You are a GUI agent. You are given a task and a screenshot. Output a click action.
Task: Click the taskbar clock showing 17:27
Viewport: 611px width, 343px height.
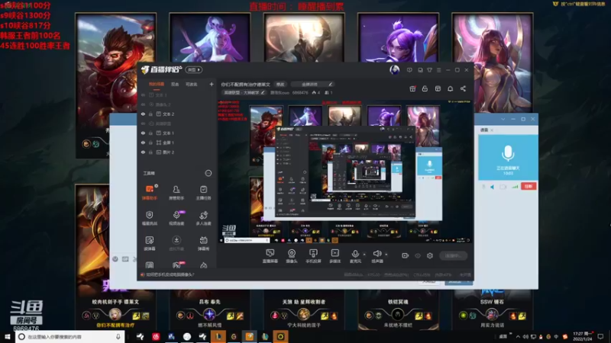[x=583, y=337]
